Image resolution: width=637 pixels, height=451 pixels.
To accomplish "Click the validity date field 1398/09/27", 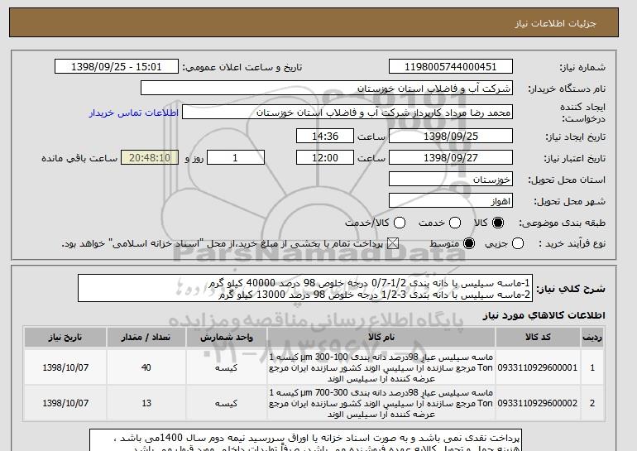I will pyautogui.click(x=451, y=157).
